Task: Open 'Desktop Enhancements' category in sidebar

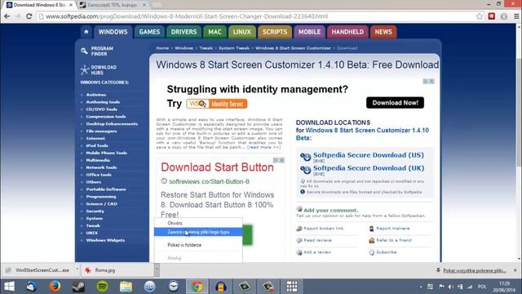Action: tap(112, 123)
